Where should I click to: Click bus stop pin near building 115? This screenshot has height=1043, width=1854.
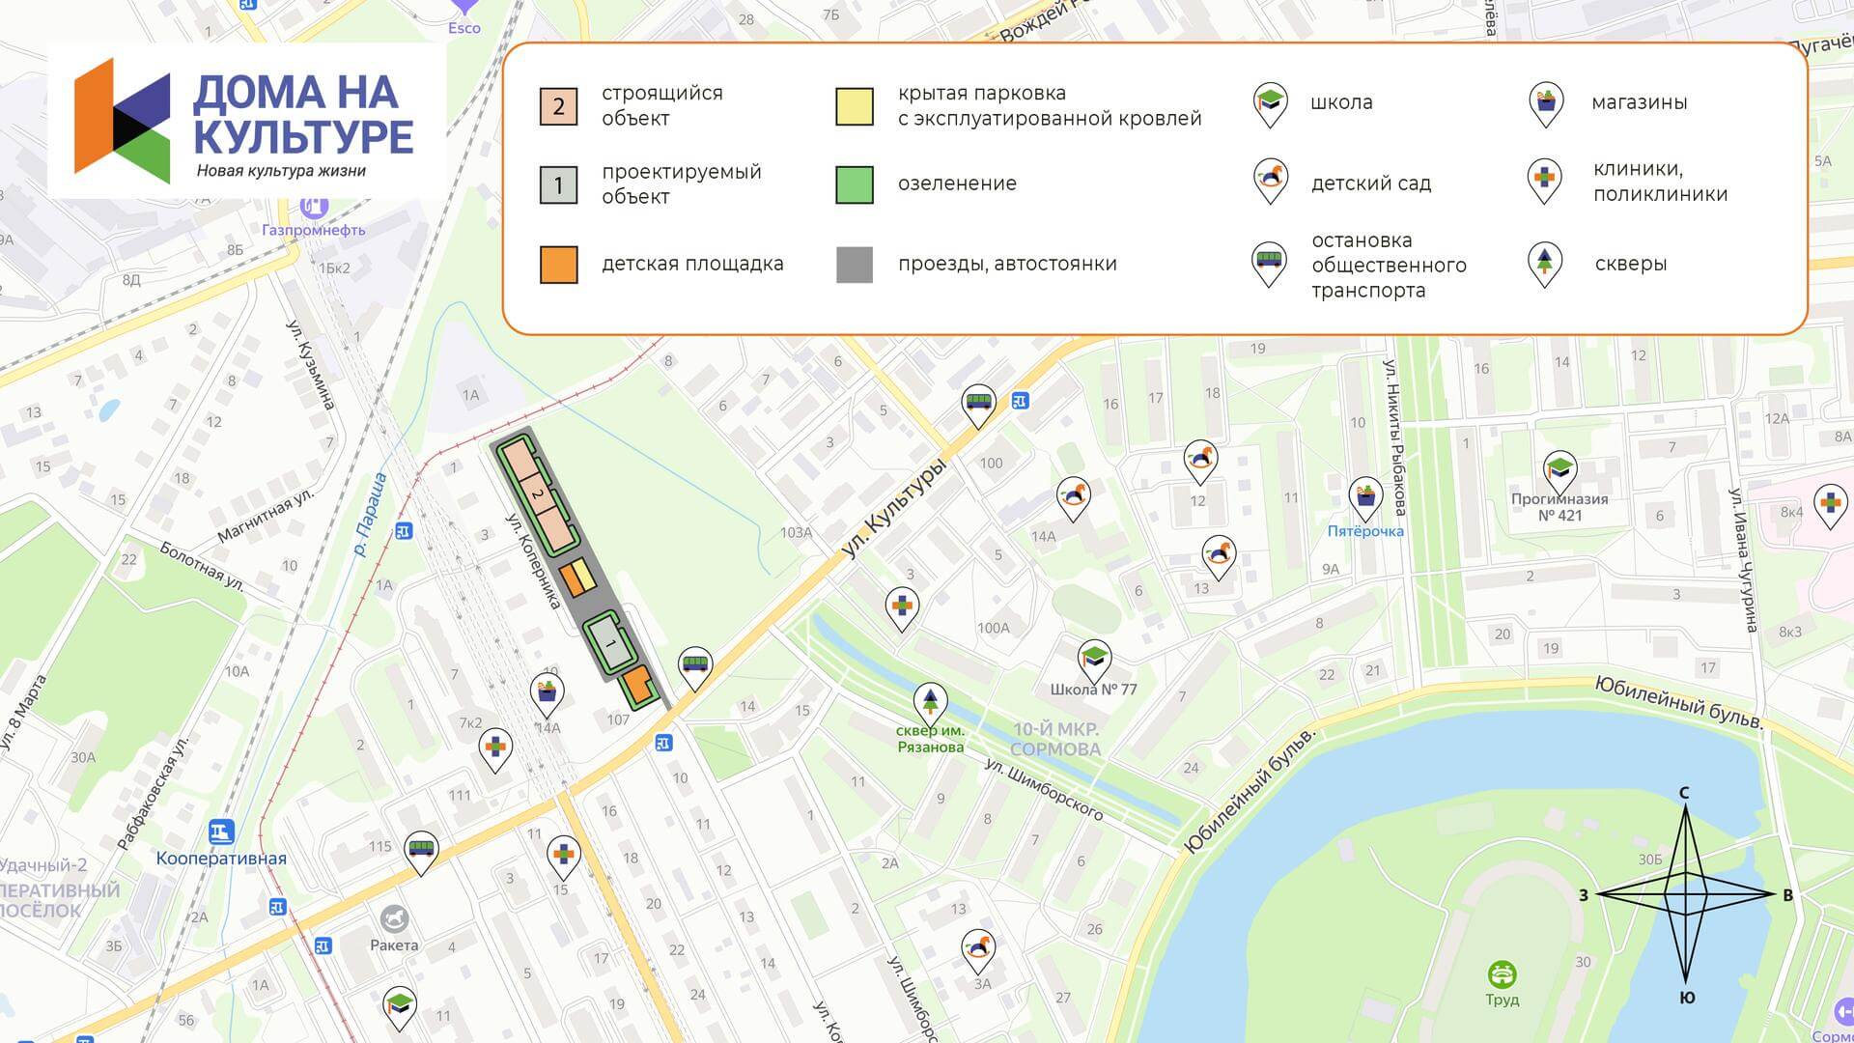421,853
